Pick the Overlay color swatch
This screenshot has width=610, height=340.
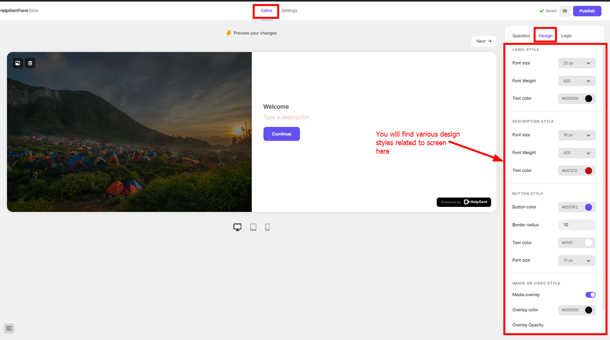589,310
